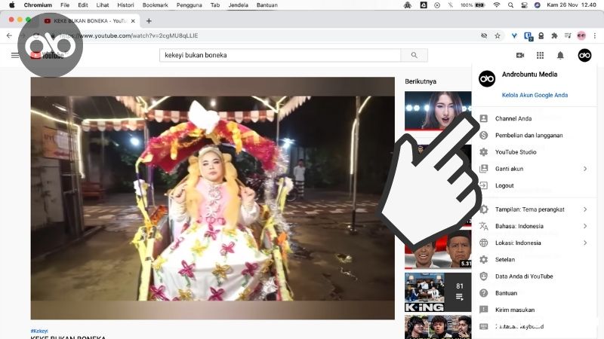Click the kekeyi bukan boneka search field

280,55
